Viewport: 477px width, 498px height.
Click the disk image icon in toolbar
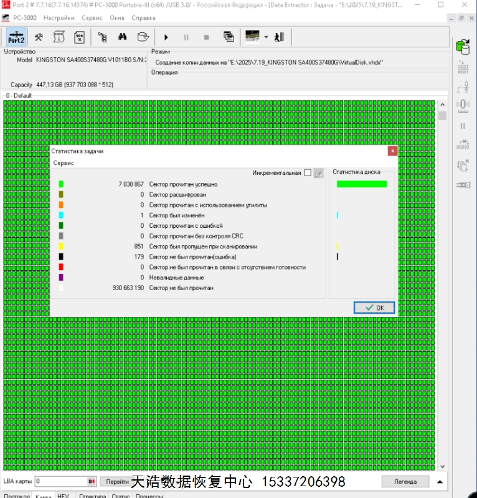click(143, 37)
